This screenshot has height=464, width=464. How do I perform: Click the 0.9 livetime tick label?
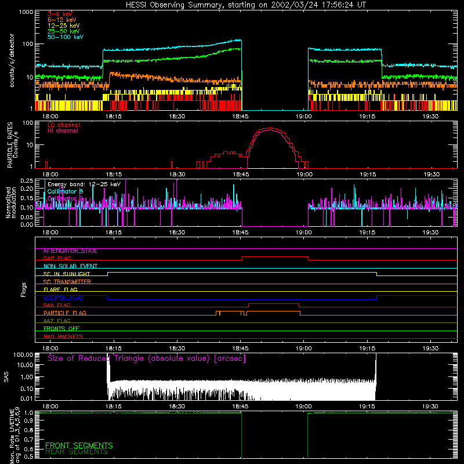pos(28,421)
